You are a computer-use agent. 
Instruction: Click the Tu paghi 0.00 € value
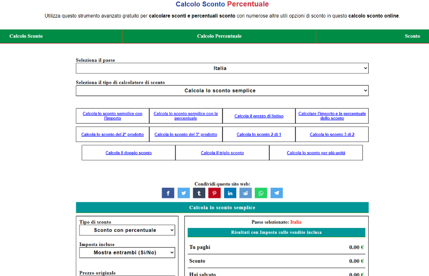pos(357,247)
